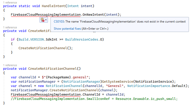
Task: Click FirebaseCloudMessagingImplementation in ChannelId assignment line
Action: coord(46,95)
